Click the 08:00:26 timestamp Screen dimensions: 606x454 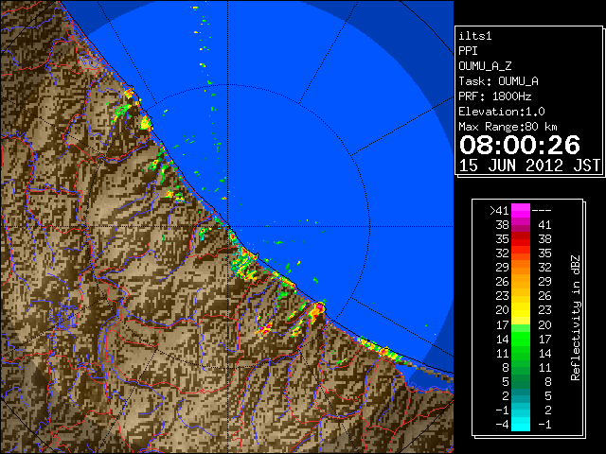click(520, 145)
